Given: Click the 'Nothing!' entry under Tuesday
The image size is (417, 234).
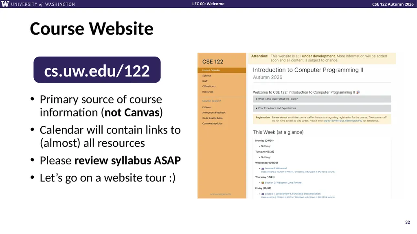Looking at the screenshot, I should click(266, 157).
